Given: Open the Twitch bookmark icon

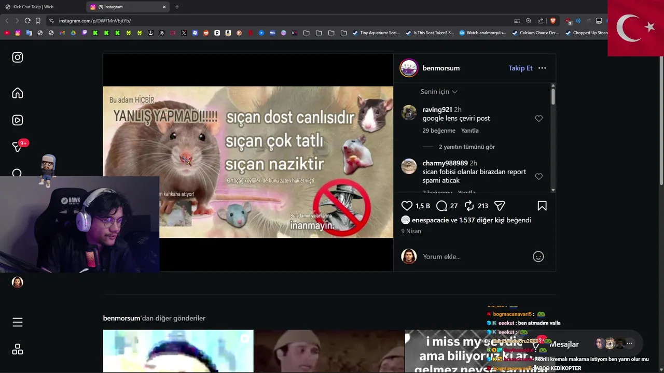Looking at the screenshot, I should [85, 33].
